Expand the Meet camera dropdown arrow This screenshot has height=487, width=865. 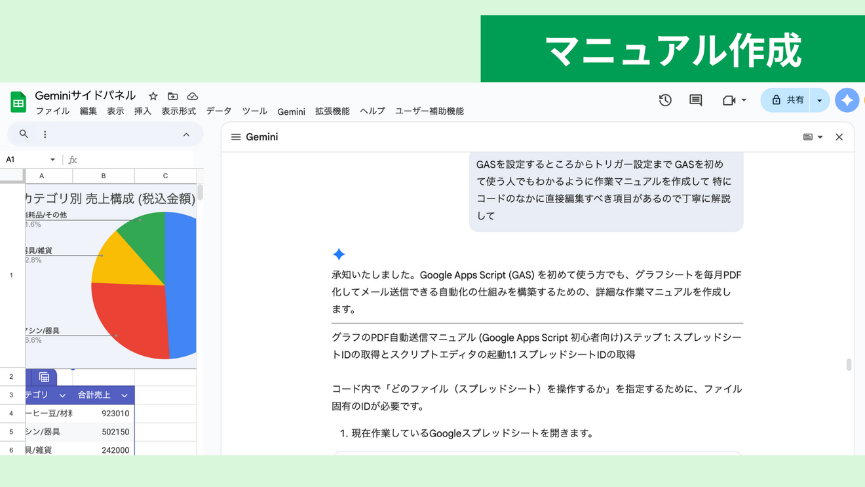pyautogui.click(x=744, y=100)
